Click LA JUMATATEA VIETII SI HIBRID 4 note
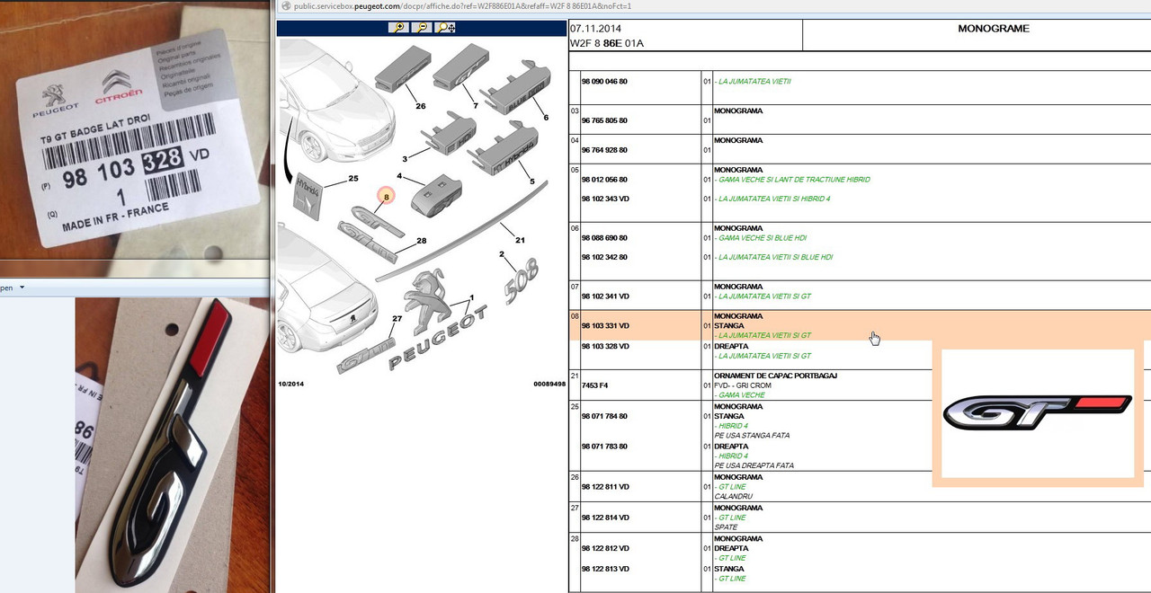The image size is (1151, 593). pos(772,199)
